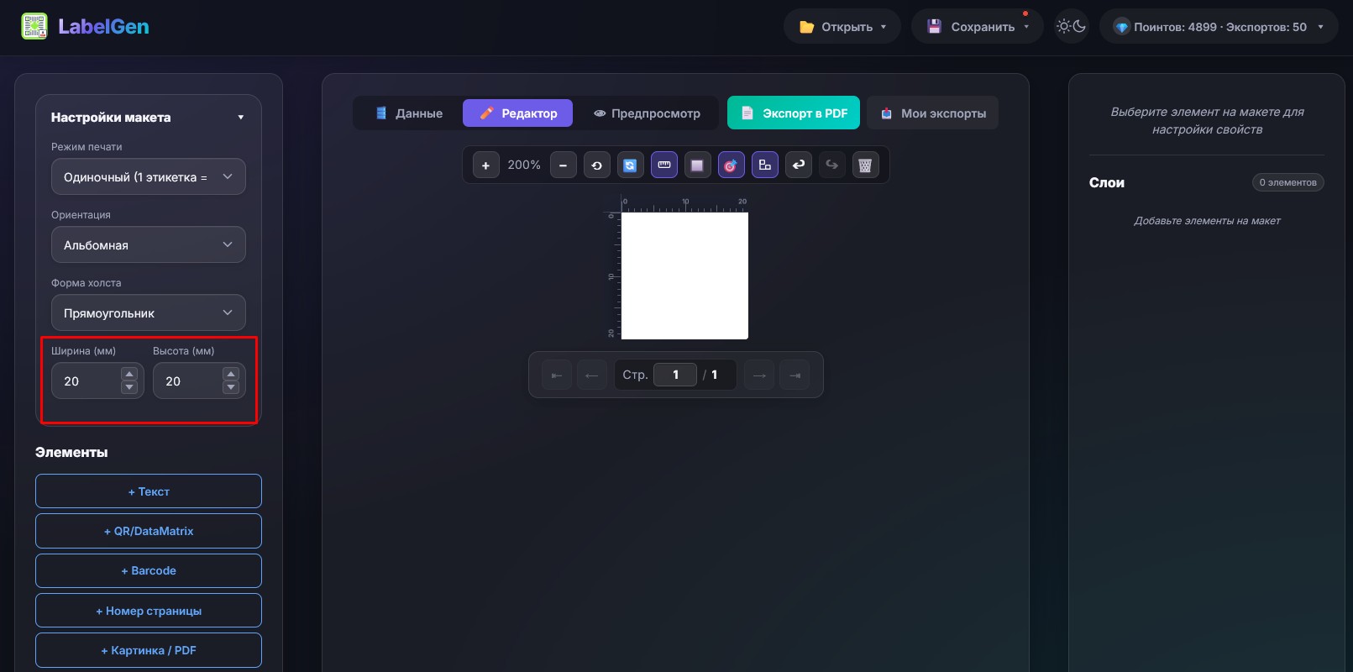Image resolution: width=1353 pixels, height=672 pixels.
Task: Click the LabelGen logo icon
Action: point(34,26)
